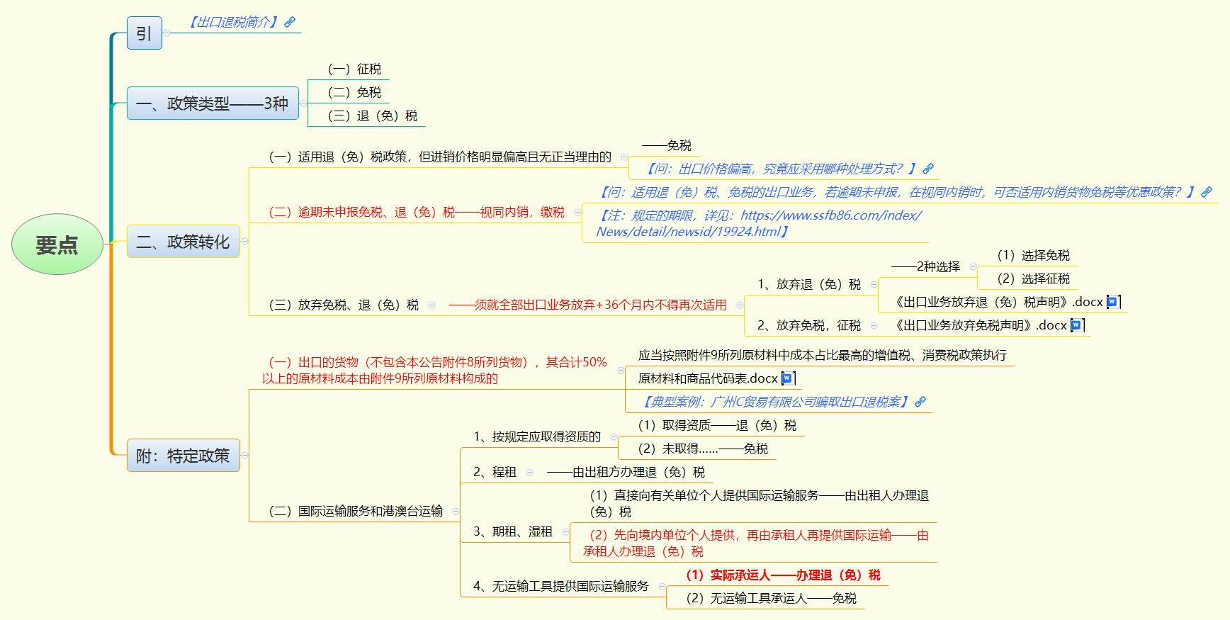This screenshot has height=620, width=1230.
Task: Select the 1、按规定应取得资质的 node
Action: pos(536,436)
